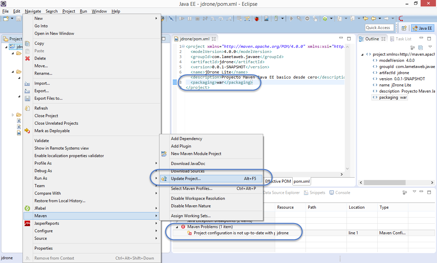
Task: Select Disable Maven Nature
Action: [x=211, y=206]
